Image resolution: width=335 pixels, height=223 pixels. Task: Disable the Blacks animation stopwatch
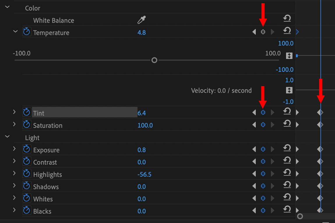click(27, 210)
